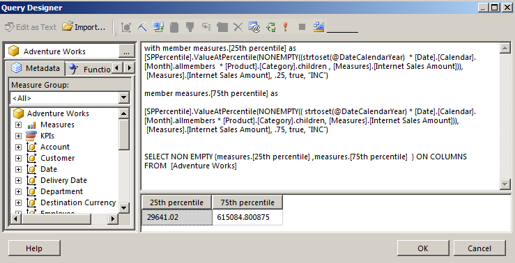Screen dimensions: 515x263
Task: Expand the Destination Currency dimension
Action: point(18,203)
